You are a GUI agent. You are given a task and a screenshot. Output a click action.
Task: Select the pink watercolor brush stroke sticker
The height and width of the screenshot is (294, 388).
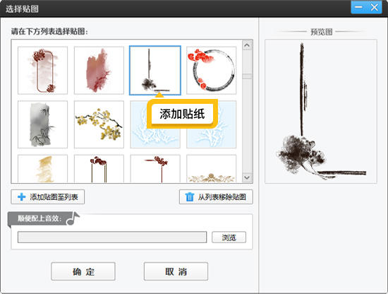(x=99, y=71)
